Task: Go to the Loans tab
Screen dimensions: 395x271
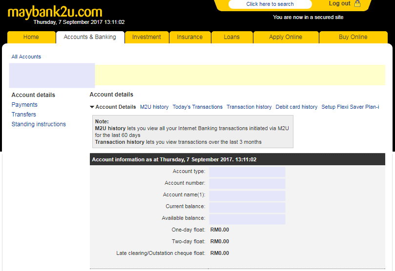Action: coord(232,37)
